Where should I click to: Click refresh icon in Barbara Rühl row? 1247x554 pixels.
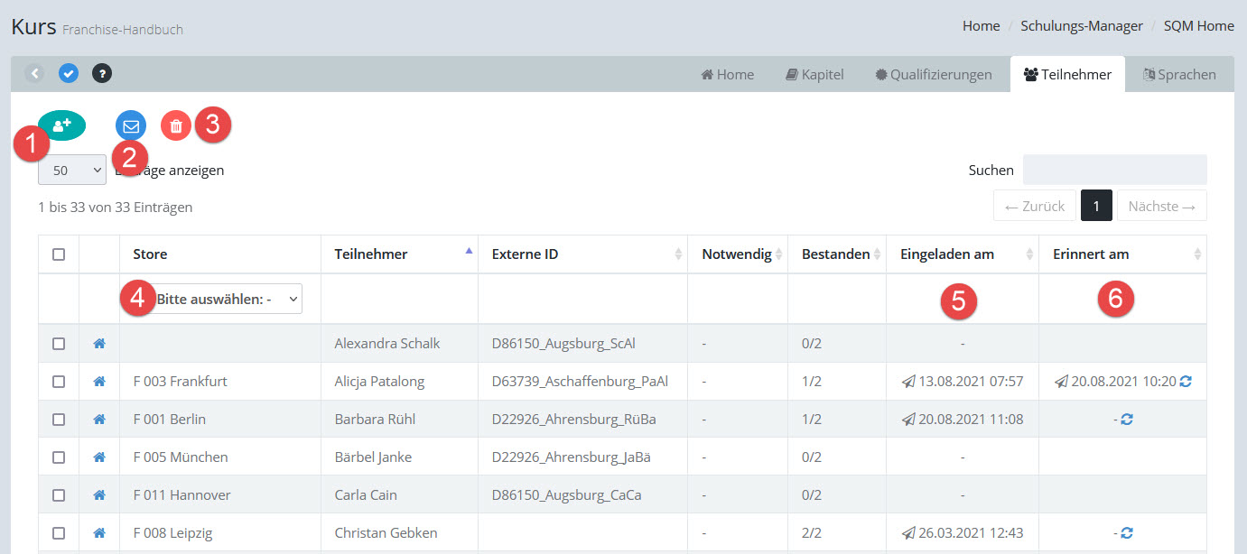[x=1126, y=420]
